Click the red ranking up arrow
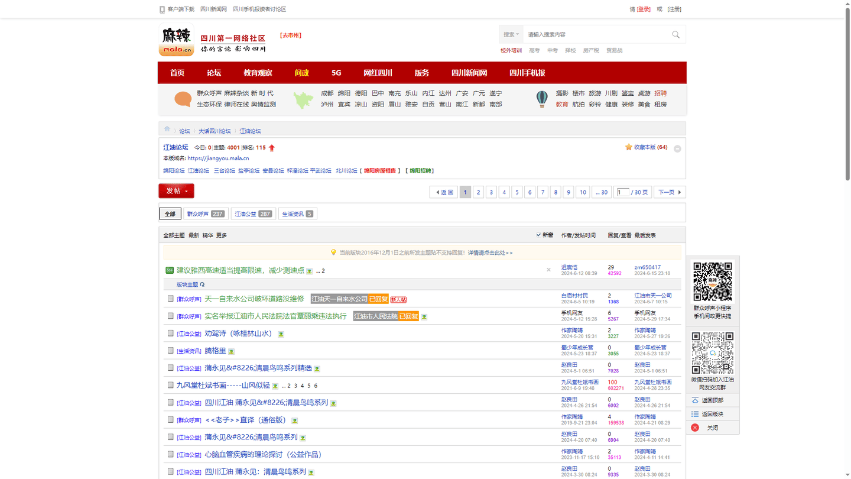851x479 pixels. (x=272, y=148)
